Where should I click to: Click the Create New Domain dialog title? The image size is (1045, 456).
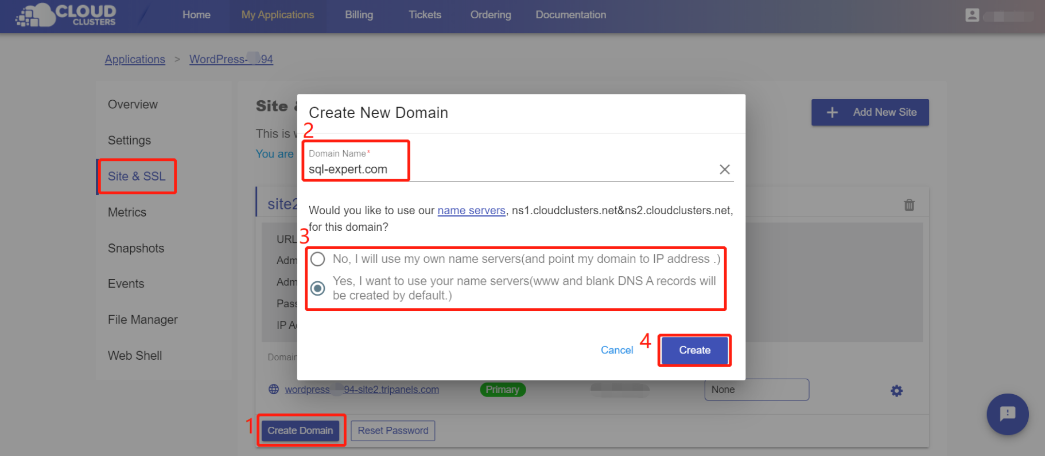tap(378, 113)
